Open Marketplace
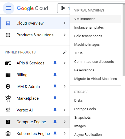The image size is (125, 139). point(28,98)
